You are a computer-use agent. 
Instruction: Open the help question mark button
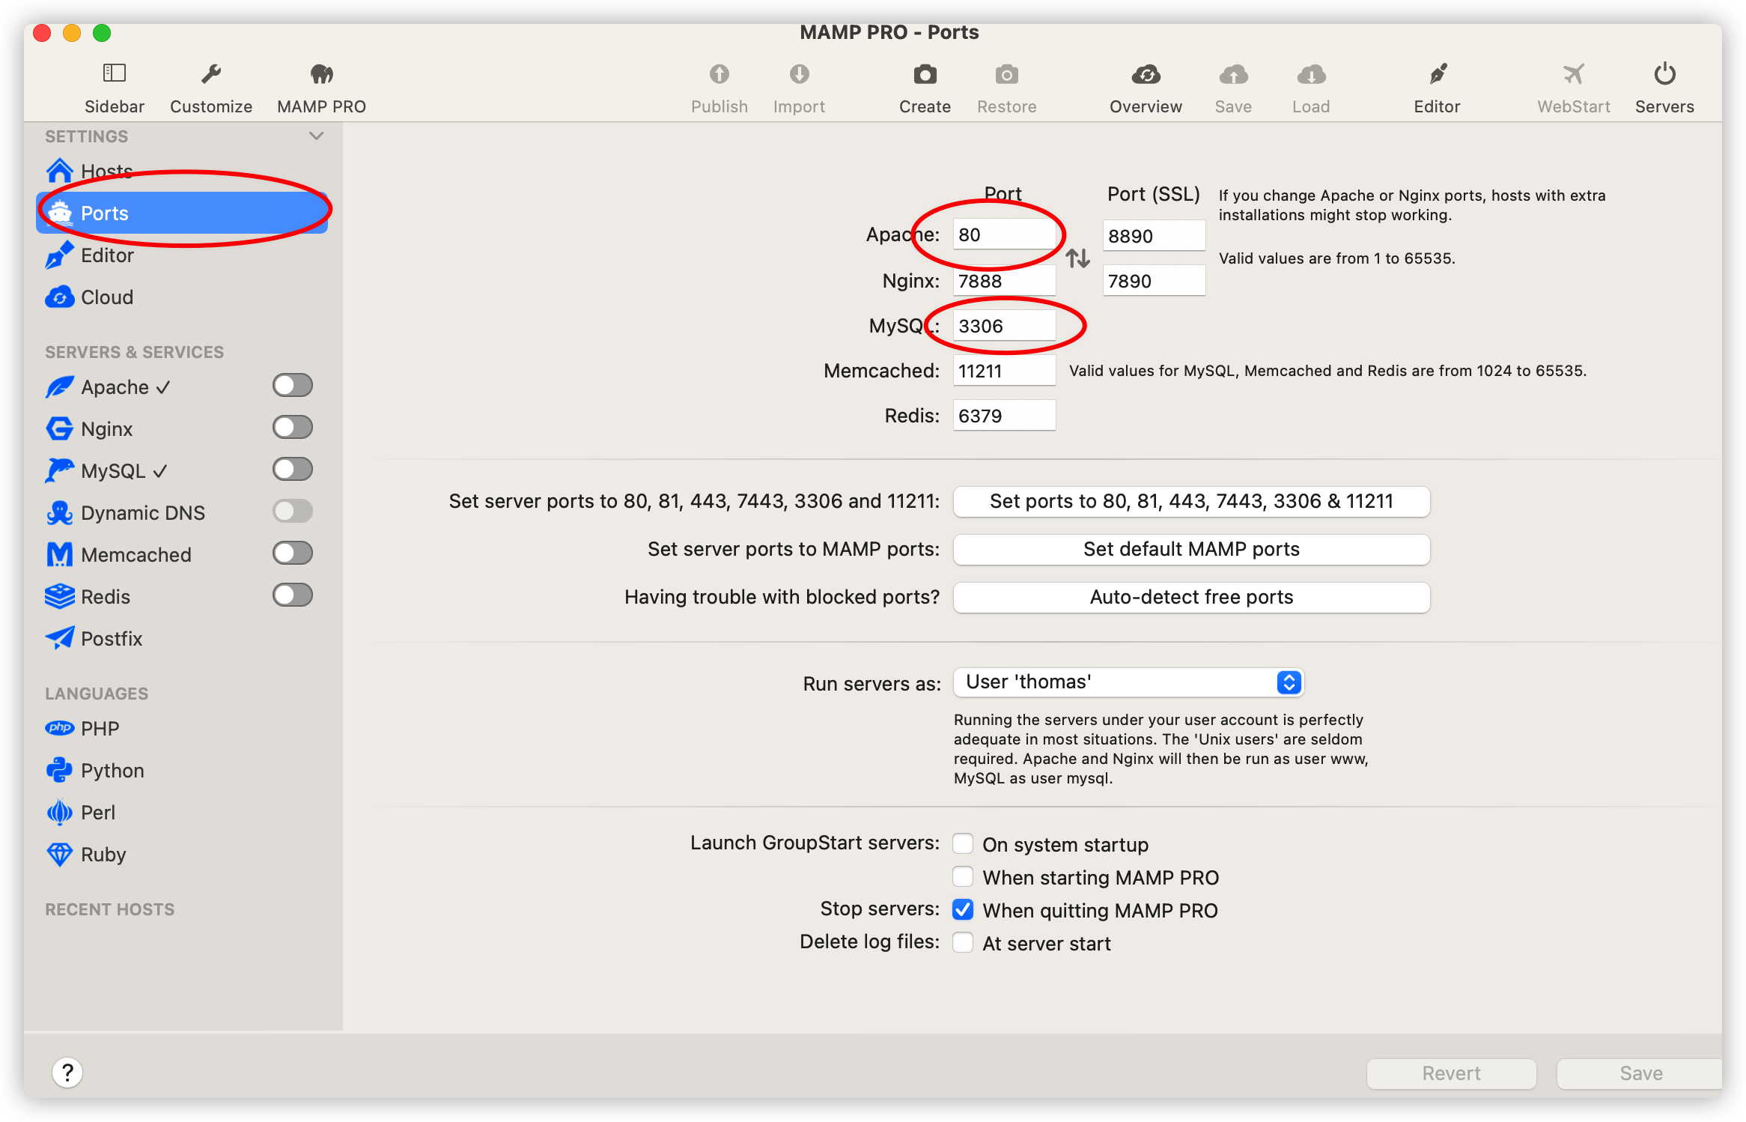[67, 1072]
